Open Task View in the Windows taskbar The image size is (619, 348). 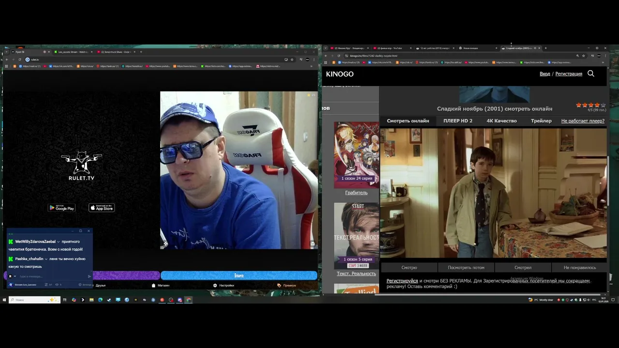click(x=65, y=300)
